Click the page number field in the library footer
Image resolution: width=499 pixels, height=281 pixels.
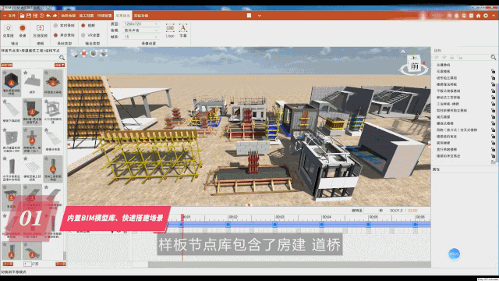pos(27,264)
